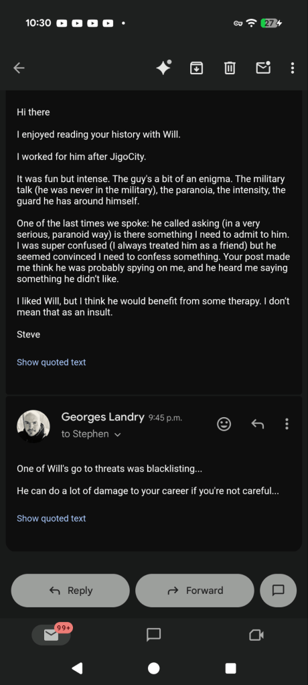Mark the email as unread with the envelope icon
Image resolution: width=308 pixels, height=685 pixels.
(263, 67)
